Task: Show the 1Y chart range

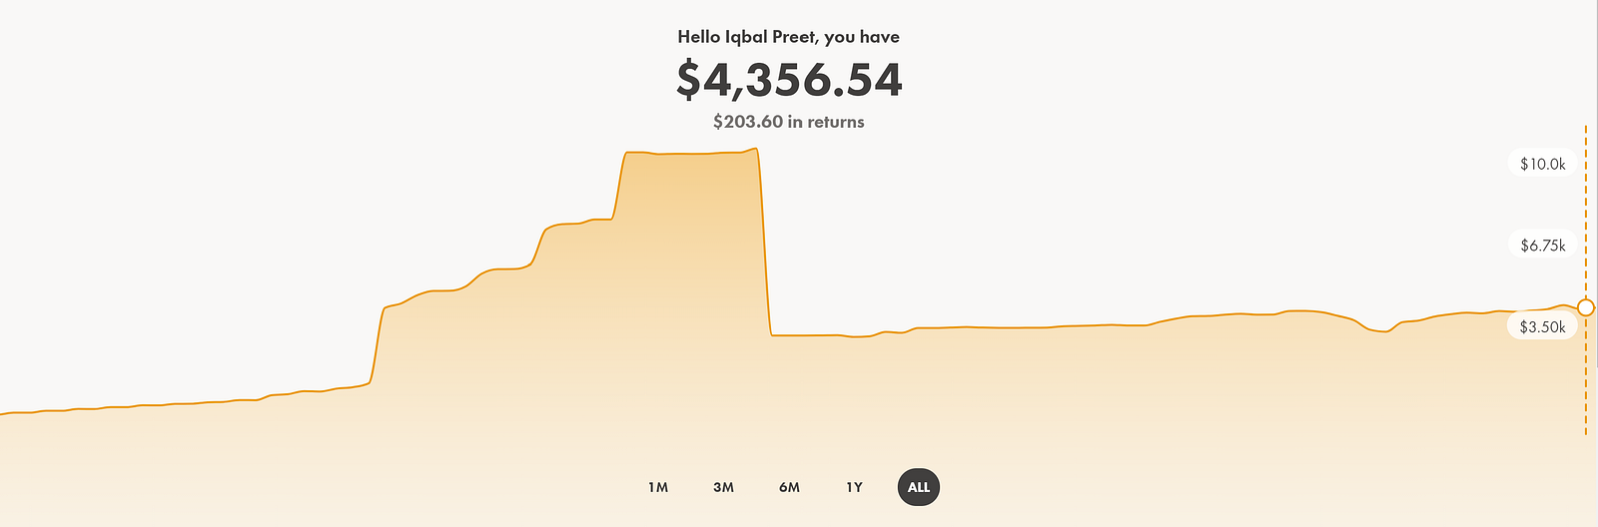Action: (x=854, y=487)
